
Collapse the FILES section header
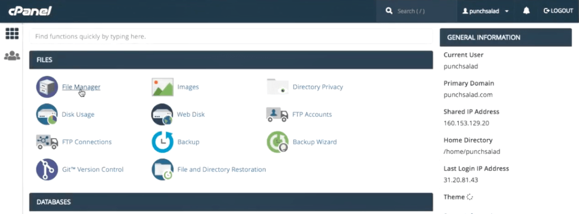pos(231,60)
